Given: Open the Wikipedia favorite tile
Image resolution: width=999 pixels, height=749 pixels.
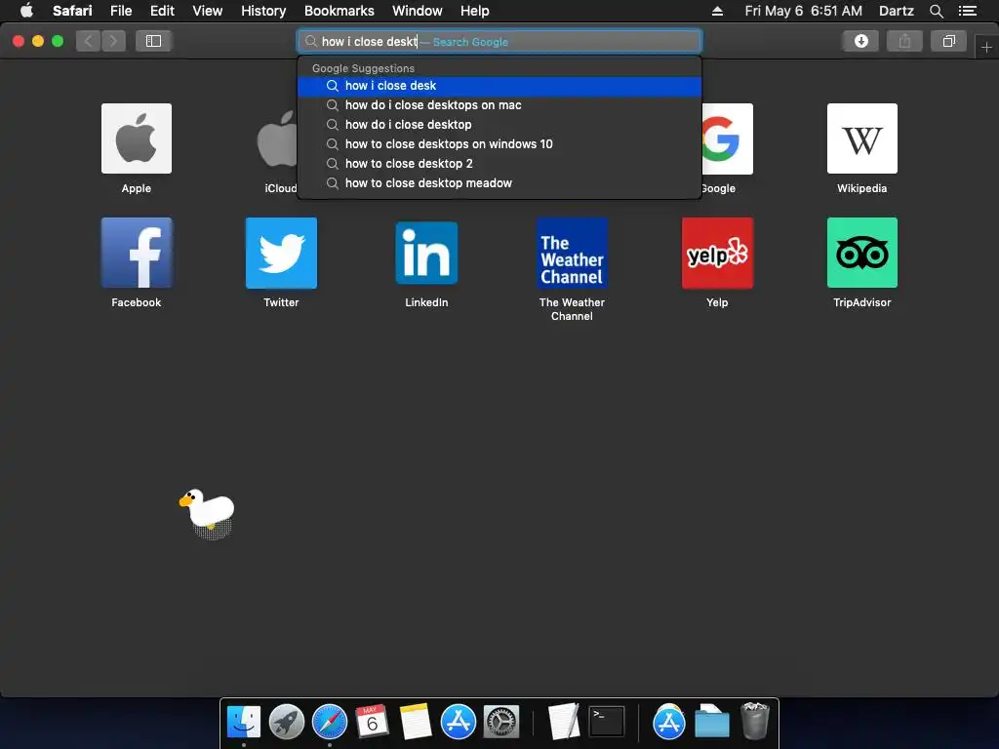Looking at the screenshot, I should pos(862,138).
